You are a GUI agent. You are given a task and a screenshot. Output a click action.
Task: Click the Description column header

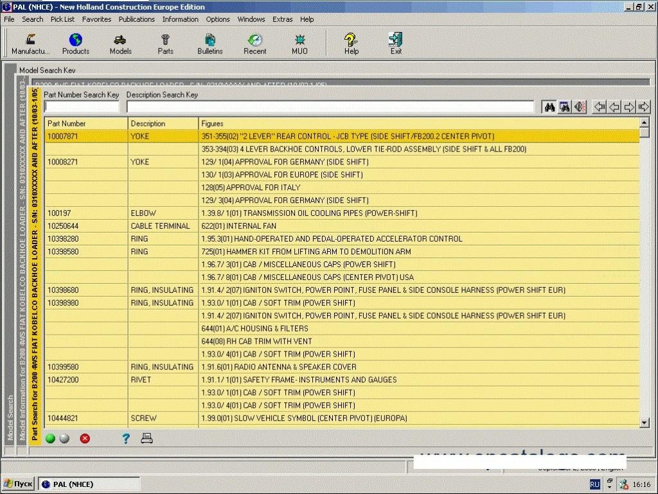tap(163, 124)
